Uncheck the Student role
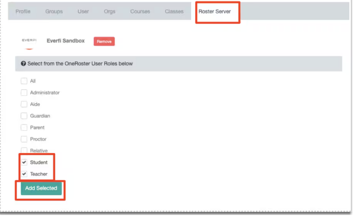354x216 pixels. (24, 162)
